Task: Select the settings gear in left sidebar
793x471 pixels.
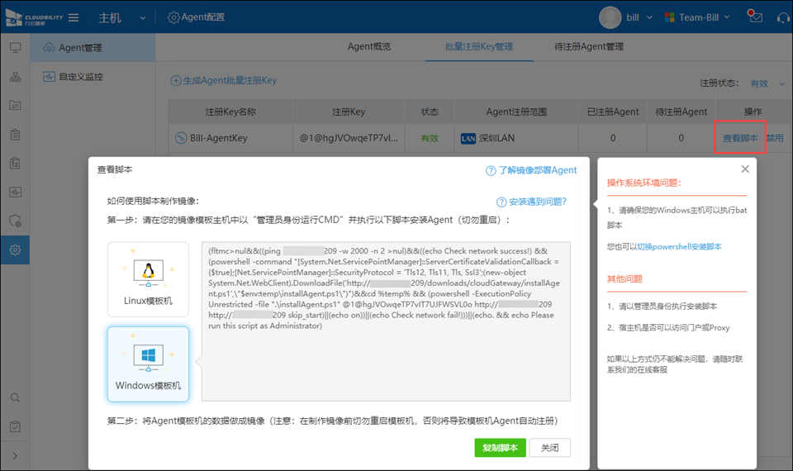Action: (15, 250)
